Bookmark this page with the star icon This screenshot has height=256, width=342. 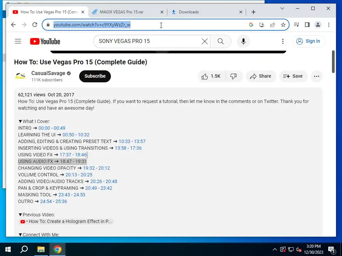(283, 25)
